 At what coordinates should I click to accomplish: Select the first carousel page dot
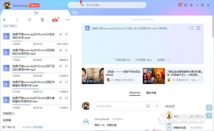tap(202, 72)
